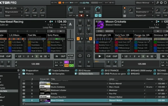
Task: Click loop recorder SIZE button
Action: point(81,12)
